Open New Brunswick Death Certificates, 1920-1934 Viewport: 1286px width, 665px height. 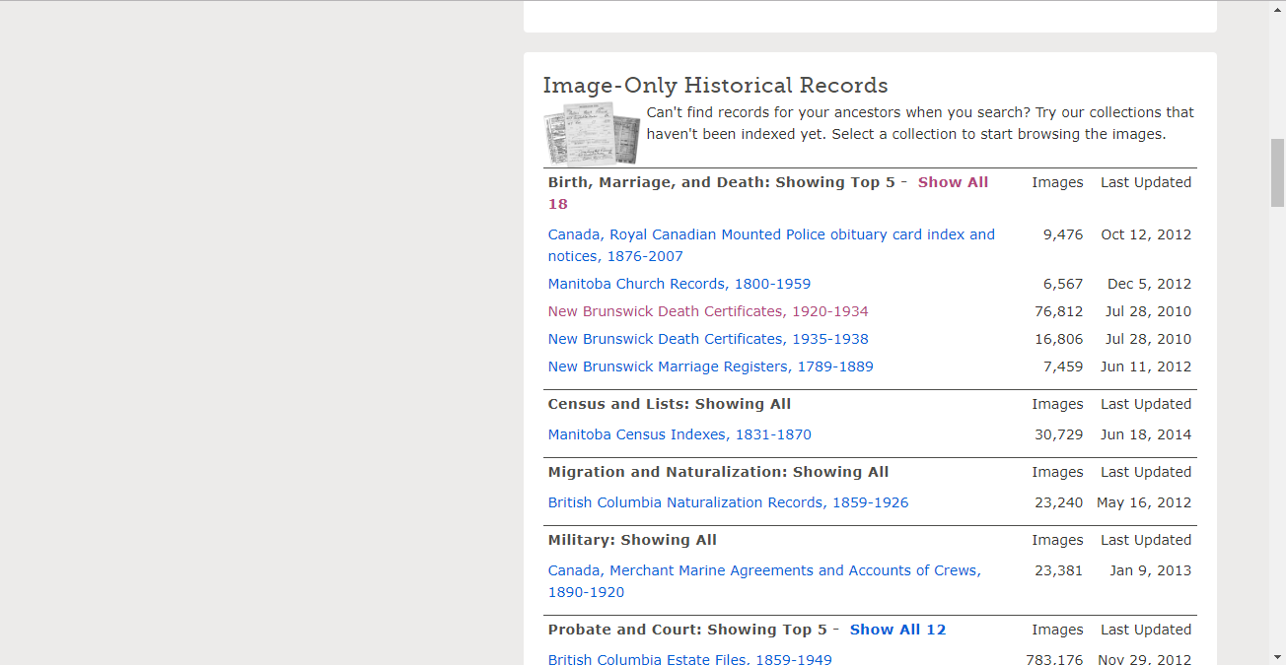707,311
